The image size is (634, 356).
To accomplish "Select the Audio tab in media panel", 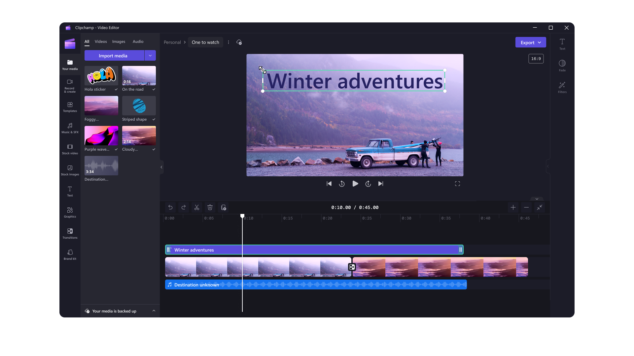I will [x=138, y=41].
